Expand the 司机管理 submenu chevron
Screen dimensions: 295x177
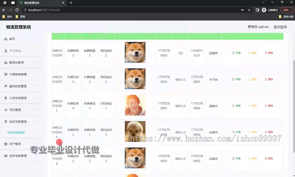37,109
